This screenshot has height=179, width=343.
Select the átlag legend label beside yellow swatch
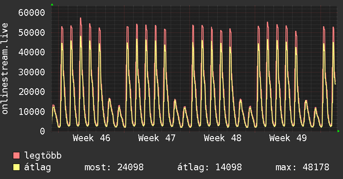click(37, 167)
